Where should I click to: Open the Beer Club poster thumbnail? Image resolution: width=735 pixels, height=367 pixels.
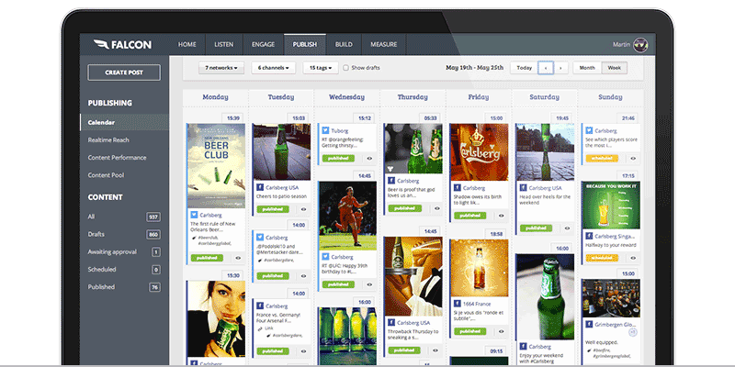click(x=216, y=166)
